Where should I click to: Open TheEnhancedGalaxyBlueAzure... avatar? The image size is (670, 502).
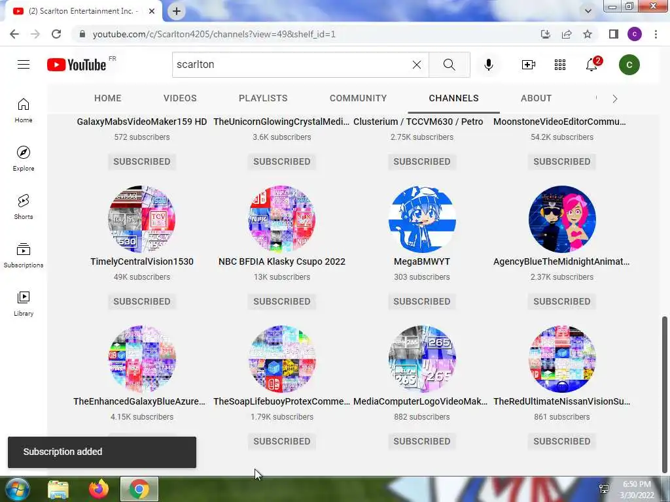(142, 359)
